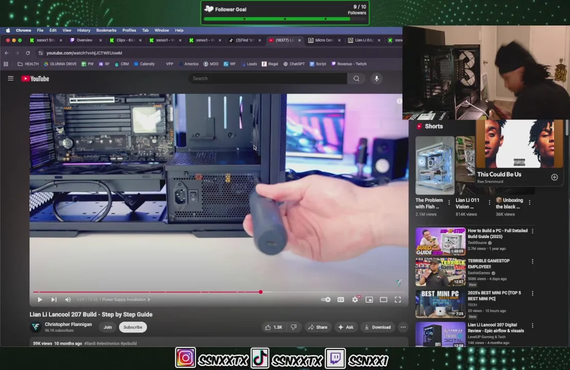Image resolution: width=570 pixels, height=370 pixels.
Task: Open the Ask button
Action: (346, 327)
